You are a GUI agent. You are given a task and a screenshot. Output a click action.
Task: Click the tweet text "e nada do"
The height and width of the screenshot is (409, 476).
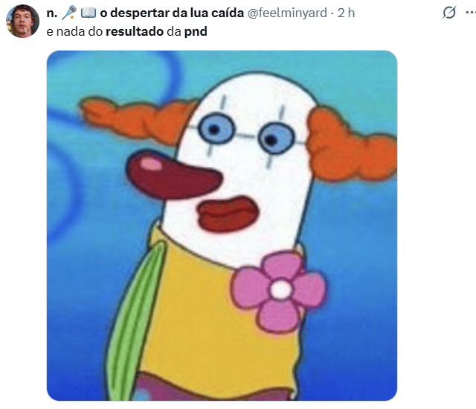pos(74,31)
